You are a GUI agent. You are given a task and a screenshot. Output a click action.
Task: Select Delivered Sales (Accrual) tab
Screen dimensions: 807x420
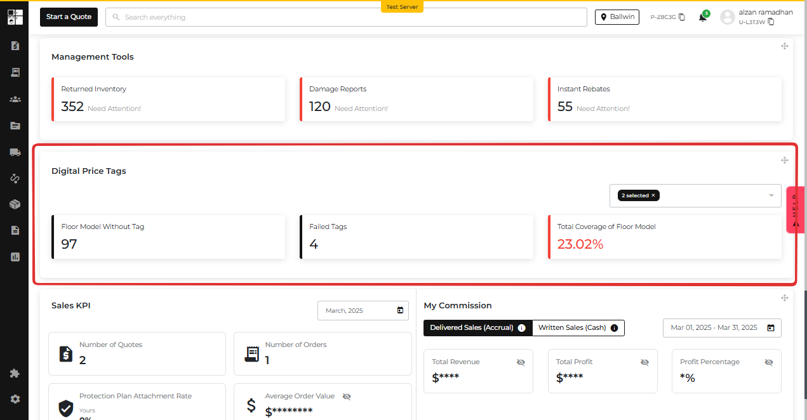tap(477, 328)
